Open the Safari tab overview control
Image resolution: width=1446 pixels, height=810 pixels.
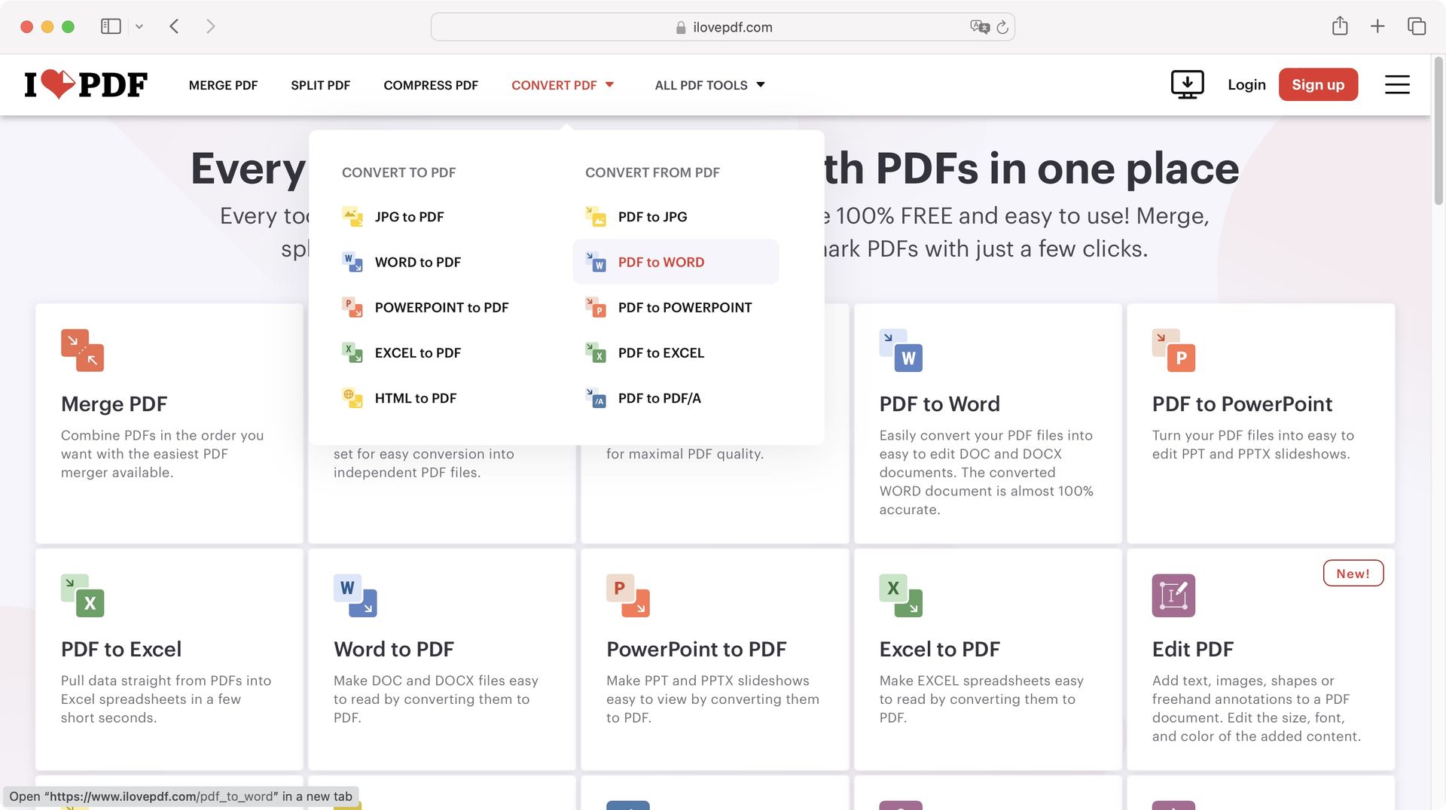click(x=1417, y=26)
